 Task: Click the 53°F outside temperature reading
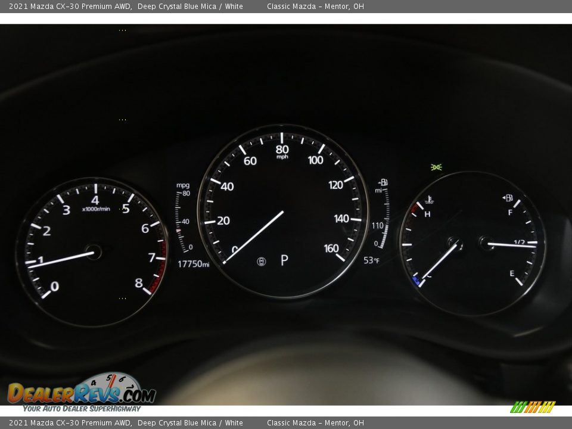372,260
